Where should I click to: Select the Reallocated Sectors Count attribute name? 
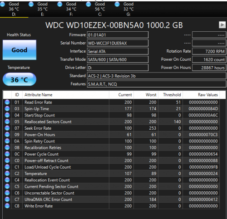click(x=48, y=122)
